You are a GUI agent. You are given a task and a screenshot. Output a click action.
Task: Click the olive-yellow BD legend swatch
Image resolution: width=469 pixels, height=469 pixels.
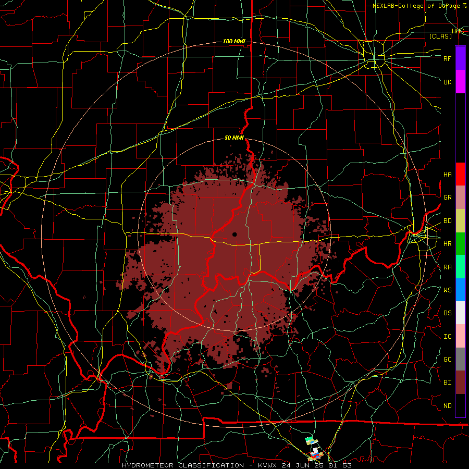click(460, 220)
